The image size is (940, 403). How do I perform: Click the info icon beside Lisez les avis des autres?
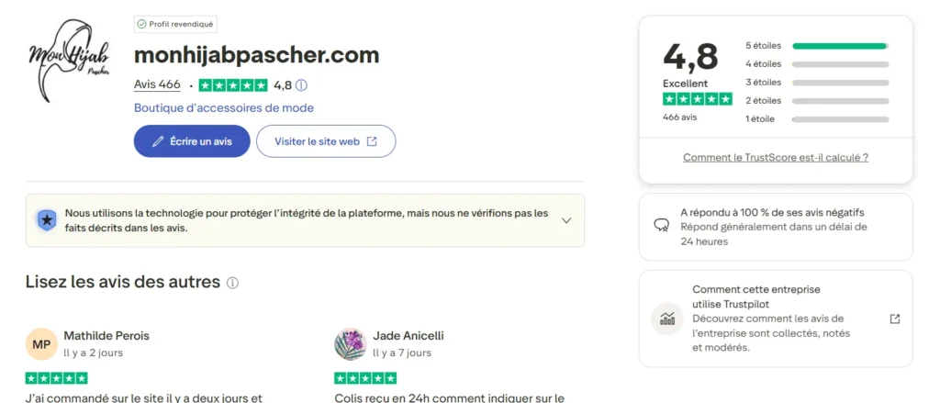point(232,283)
